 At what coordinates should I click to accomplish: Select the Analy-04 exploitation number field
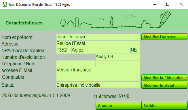pos(117,57)
